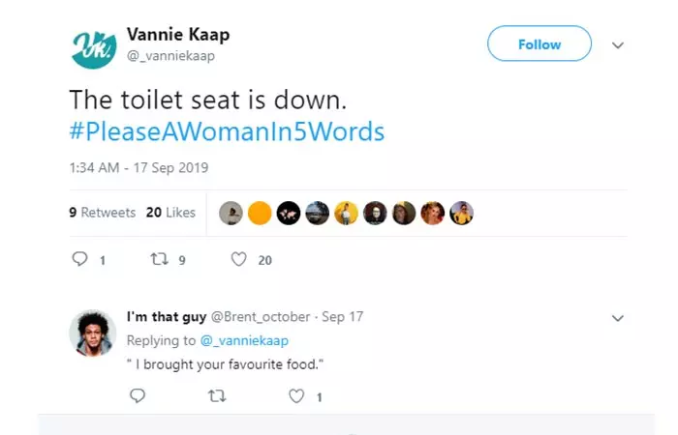
Task: Retweet the toilet seat tweet
Action: click(x=160, y=259)
